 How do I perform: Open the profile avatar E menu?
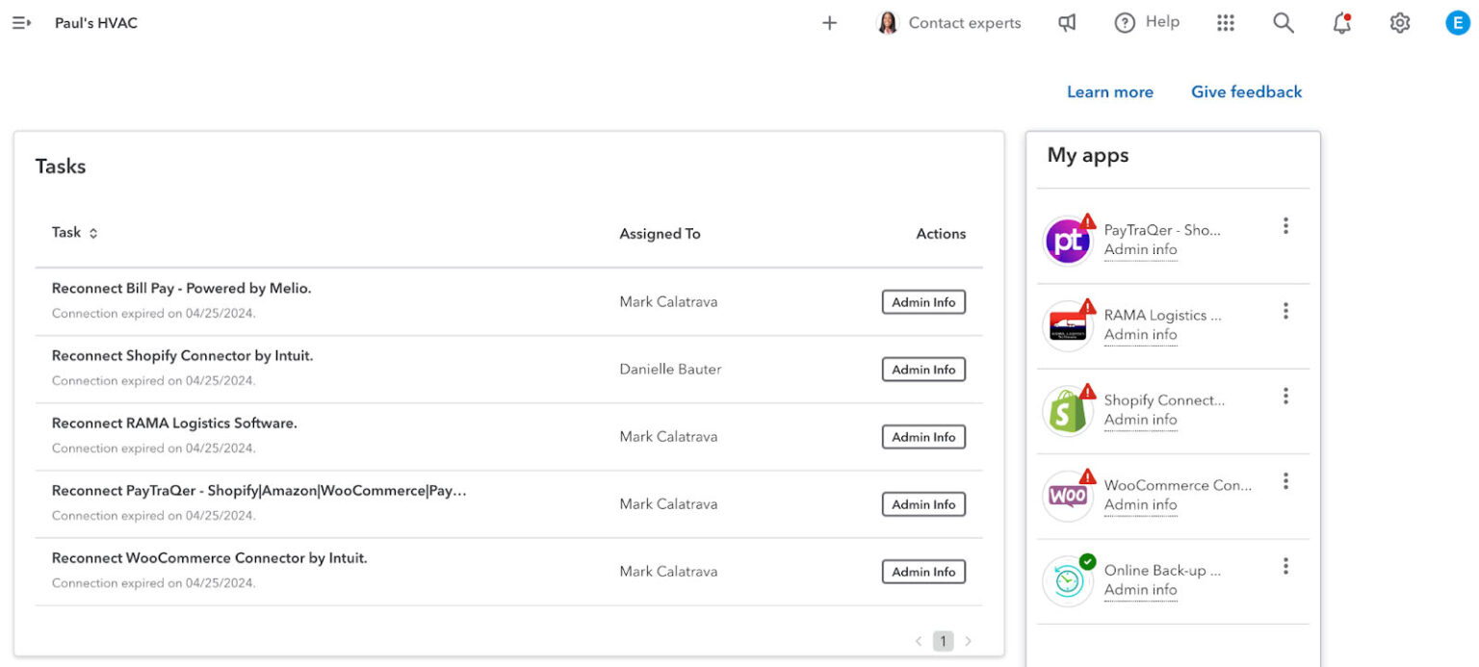tap(1457, 22)
